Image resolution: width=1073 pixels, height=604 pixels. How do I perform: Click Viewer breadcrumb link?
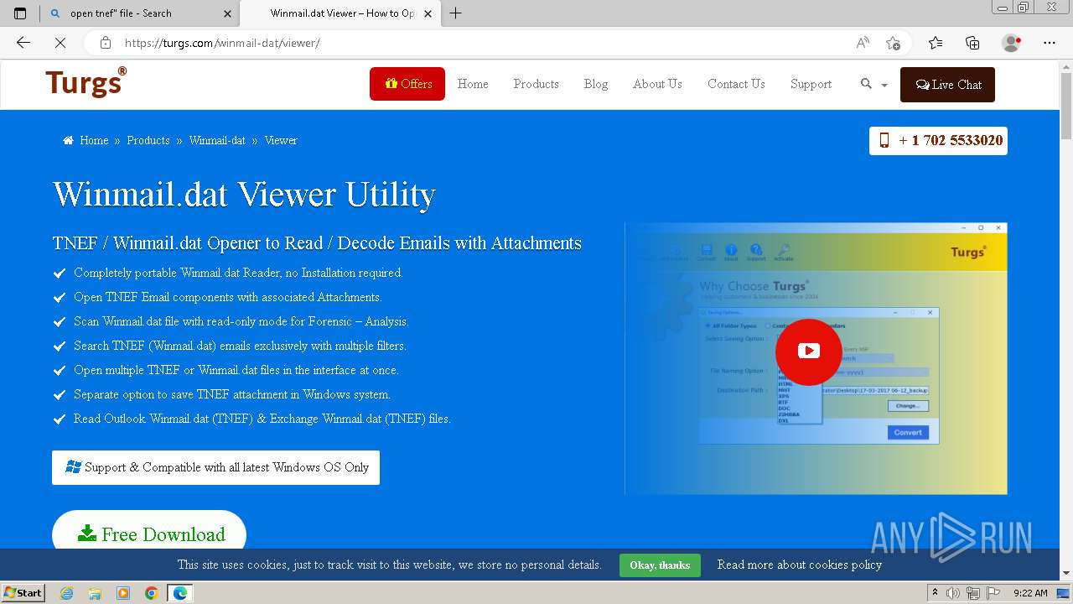[x=281, y=141]
